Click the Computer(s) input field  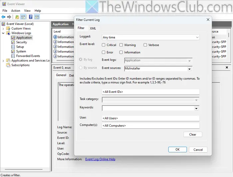point(150,126)
